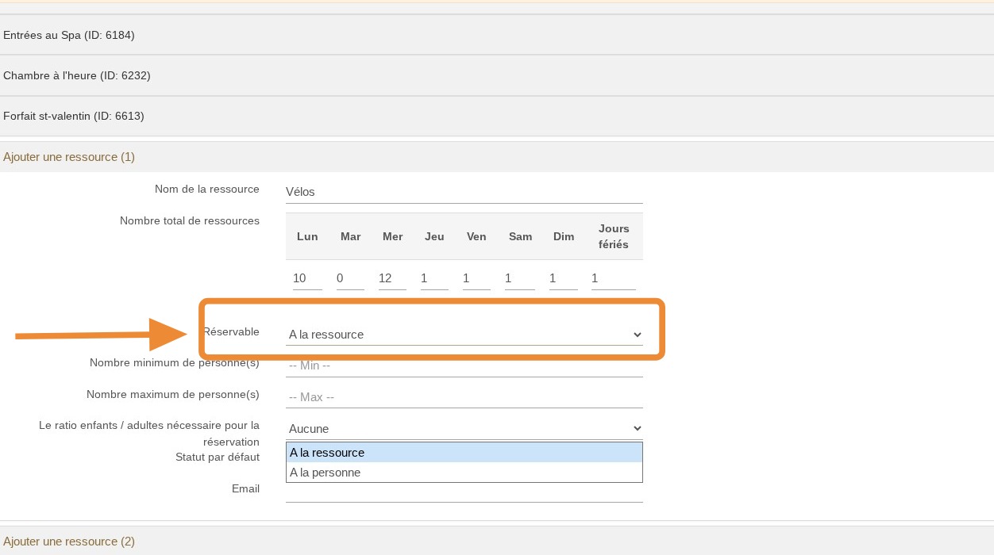Expand the Chambre à l'heure (ID: 6232) section
Image resolution: width=994 pixels, height=555 pixels.
497,75
